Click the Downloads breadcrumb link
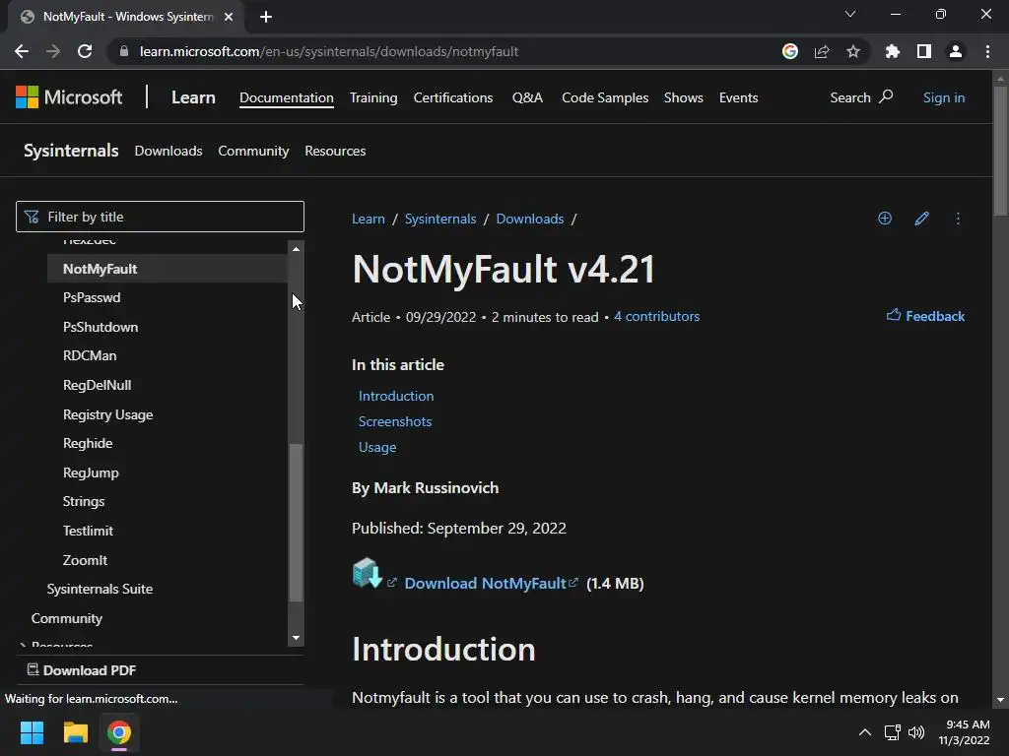The image size is (1009, 756). tap(529, 219)
